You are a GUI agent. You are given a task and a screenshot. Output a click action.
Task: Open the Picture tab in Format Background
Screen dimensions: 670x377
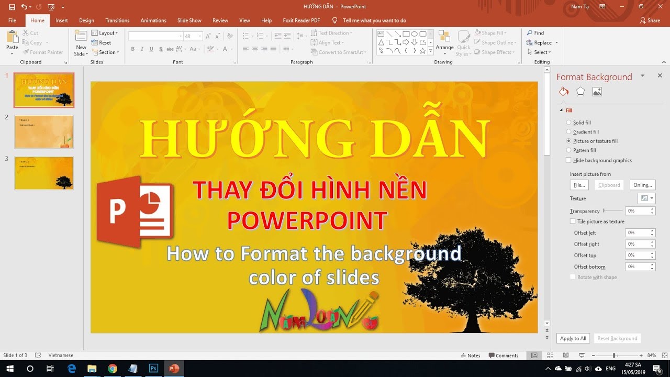tap(597, 92)
